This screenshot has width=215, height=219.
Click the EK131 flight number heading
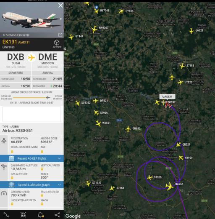pos(10,42)
